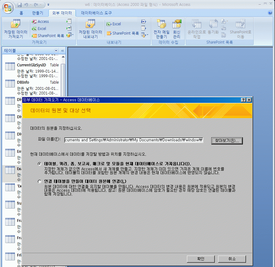
Task: Select the 연결 테이블 link option
Action: point(39,181)
